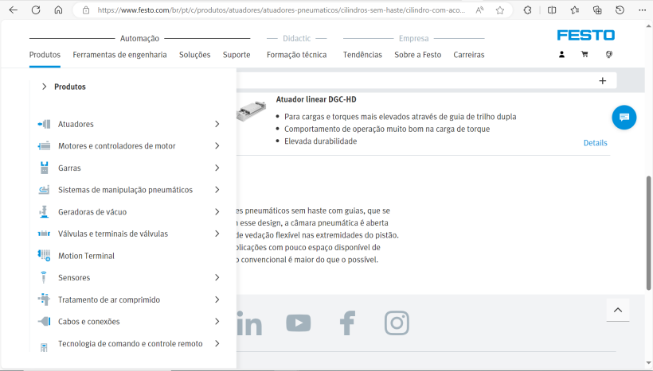Click the Atuadores category icon
This screenshot has height=371, width=653.
[44, 124]
